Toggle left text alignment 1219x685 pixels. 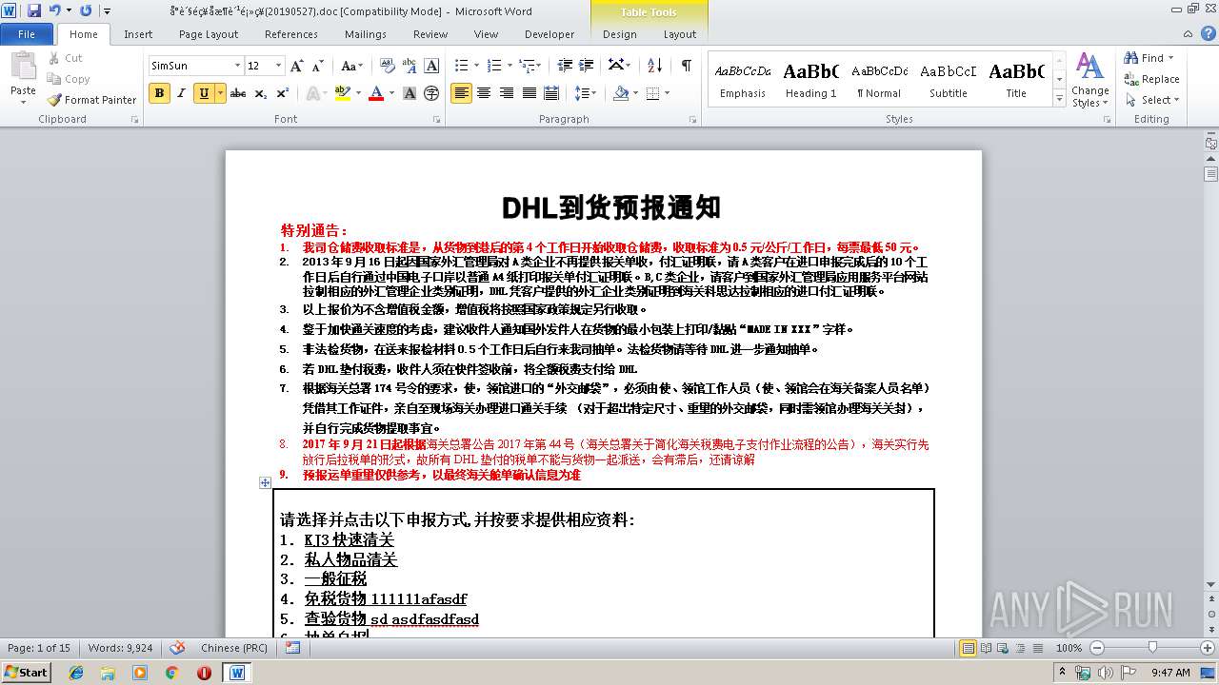[461, 93]
